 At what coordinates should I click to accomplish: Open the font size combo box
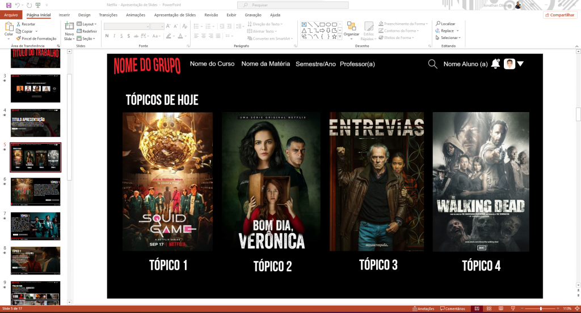tap(157, 26)
